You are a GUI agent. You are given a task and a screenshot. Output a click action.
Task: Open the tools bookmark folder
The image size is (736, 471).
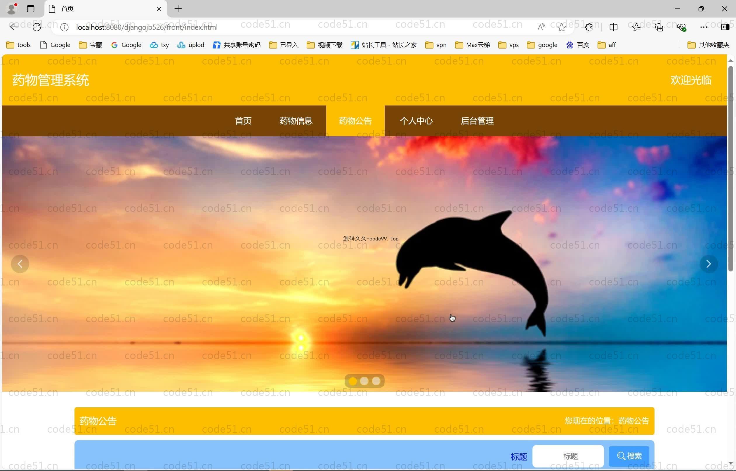click(19, 45)
